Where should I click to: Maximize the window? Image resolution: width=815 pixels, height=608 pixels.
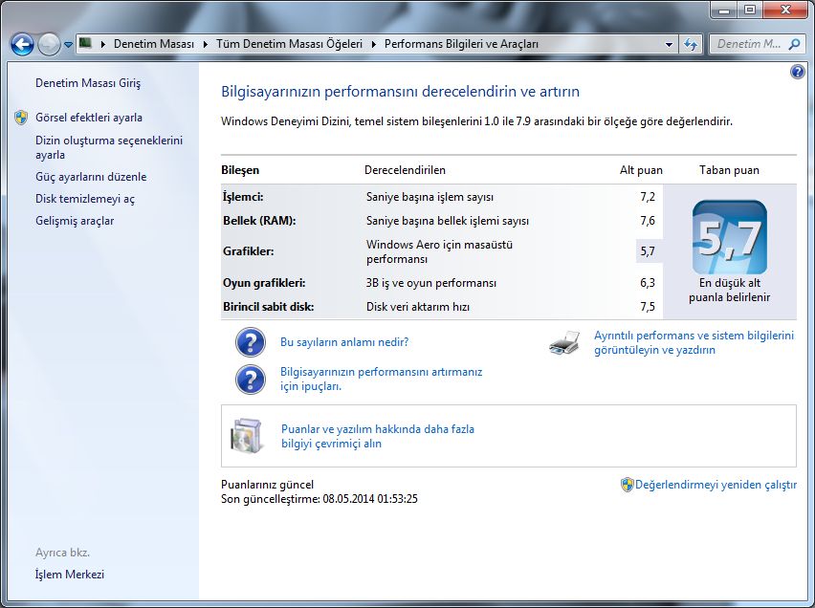click(750, 10)
